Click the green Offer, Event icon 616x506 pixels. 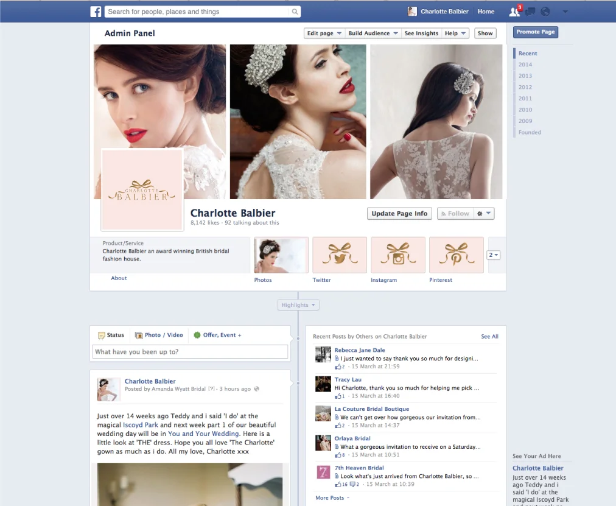197,335
